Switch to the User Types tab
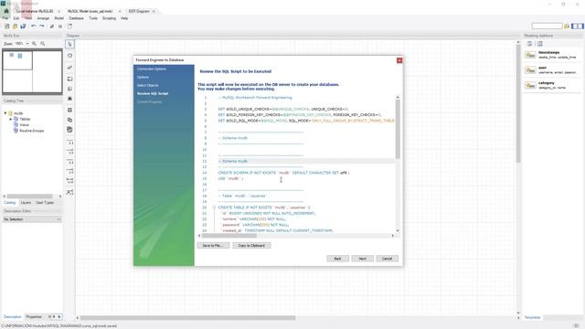 45,203
